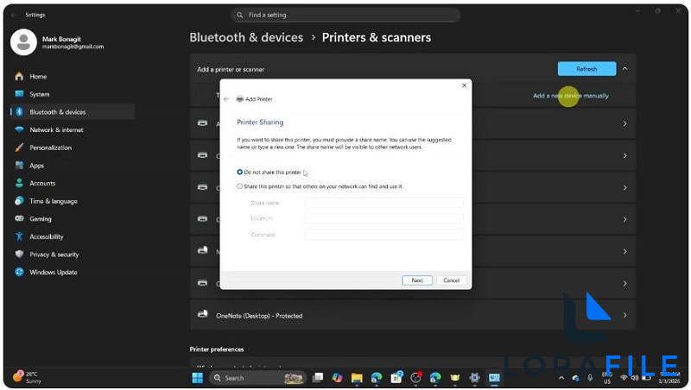This screenshot has width=691, height=390.
Task: Show hidden system tray icons
Action: point(561,378)
